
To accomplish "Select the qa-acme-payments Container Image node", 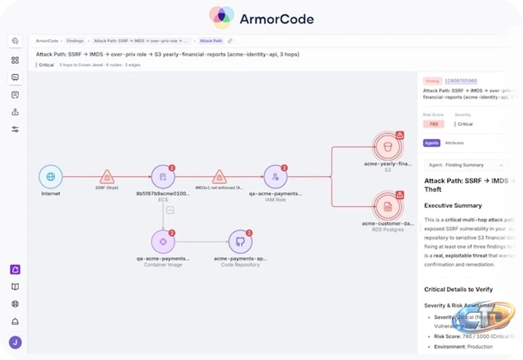I will (163, 242).
